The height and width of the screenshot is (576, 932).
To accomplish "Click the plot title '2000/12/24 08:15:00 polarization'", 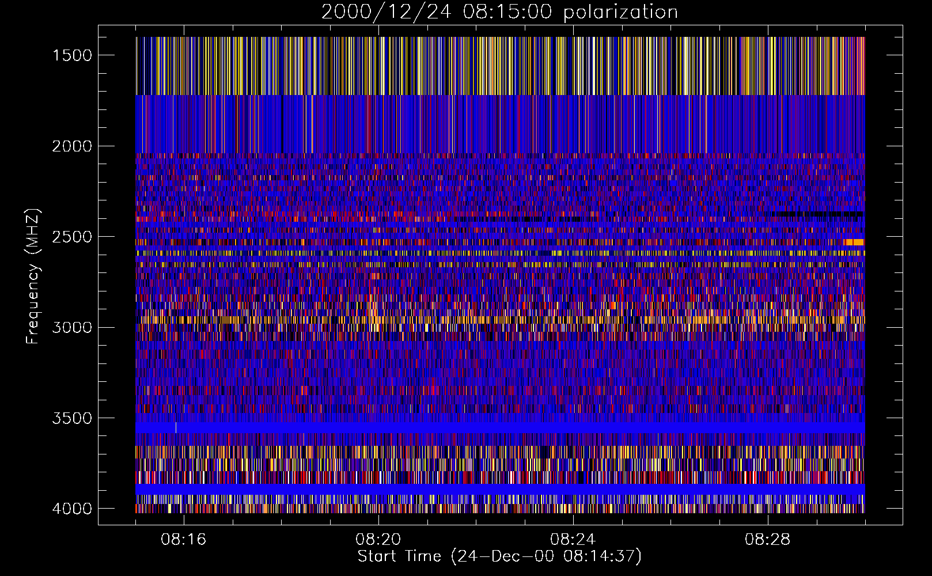I will (499, 12).
